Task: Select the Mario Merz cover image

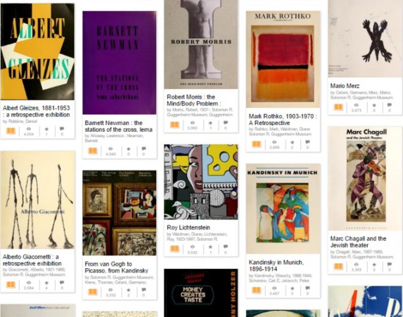Action: [x=365, y=39]
